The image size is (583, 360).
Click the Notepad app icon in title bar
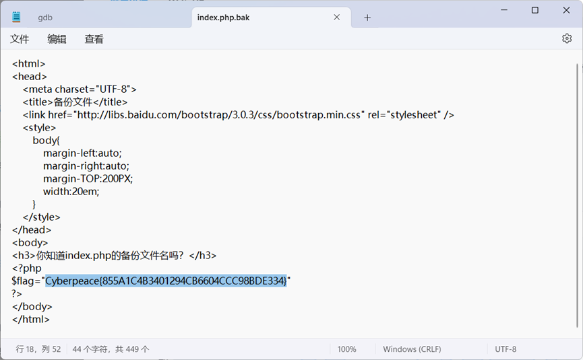16,17
